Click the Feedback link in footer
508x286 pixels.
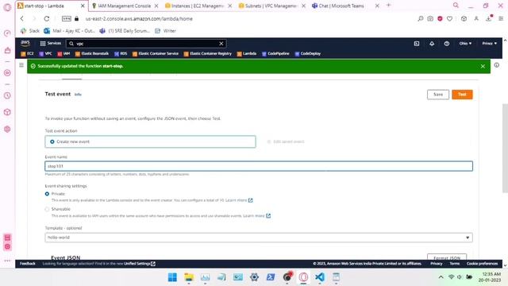(28, 264)
